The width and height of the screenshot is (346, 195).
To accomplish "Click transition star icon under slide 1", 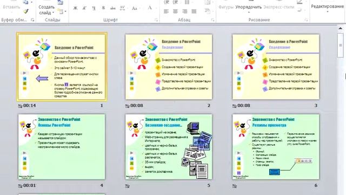I will pyautogui.click(x=20, y=106).
